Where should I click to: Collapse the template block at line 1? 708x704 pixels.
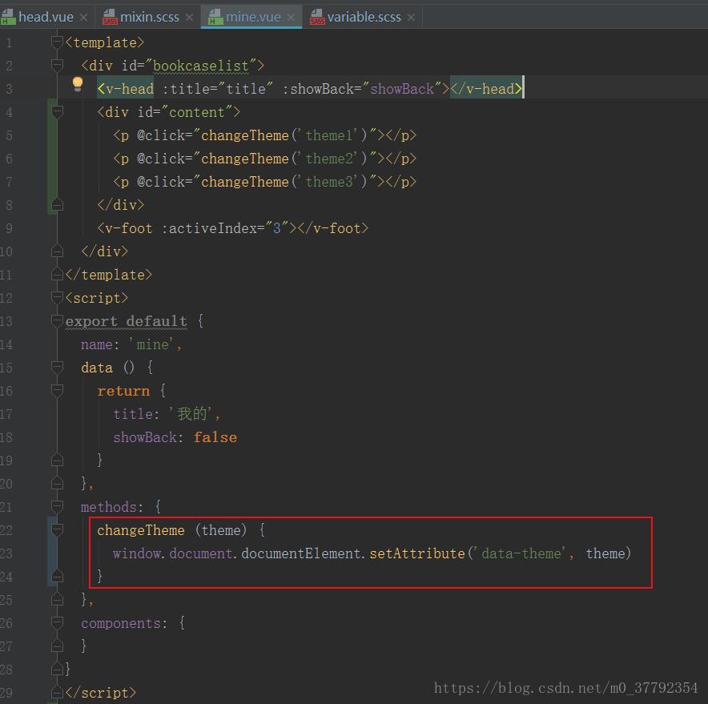(x=57, y=42)
